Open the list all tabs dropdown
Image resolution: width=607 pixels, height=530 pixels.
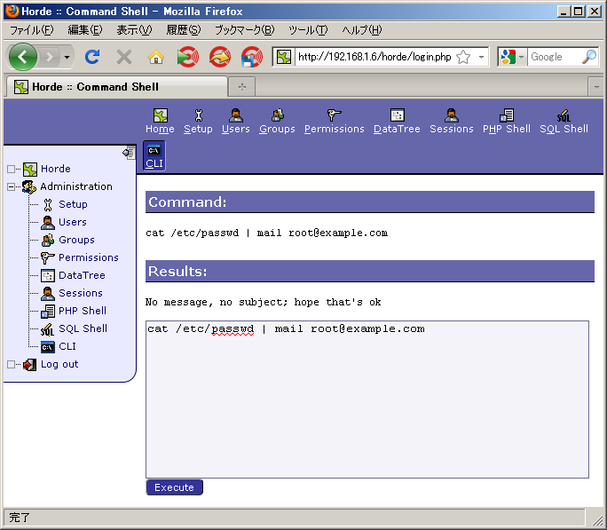pos(596,87)
